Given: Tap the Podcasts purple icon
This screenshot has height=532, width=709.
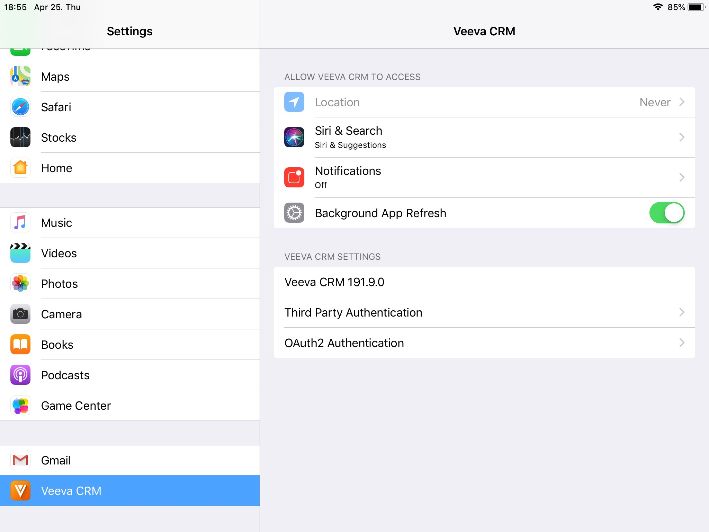Looking at the screenshot, I should click(x=20, y=375).
